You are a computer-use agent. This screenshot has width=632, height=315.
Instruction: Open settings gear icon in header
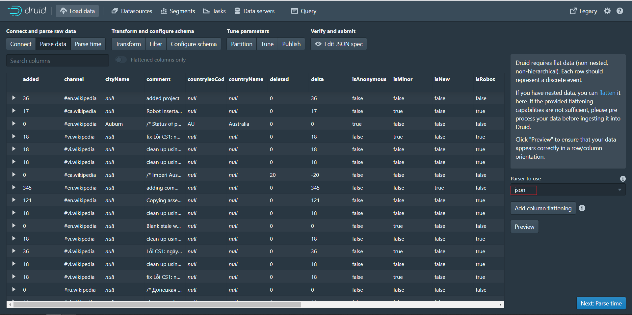607,11
